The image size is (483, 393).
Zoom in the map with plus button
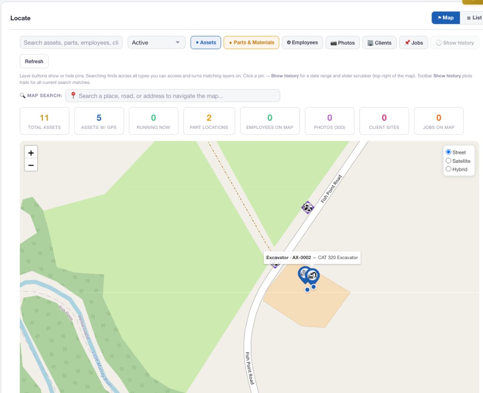31,152
